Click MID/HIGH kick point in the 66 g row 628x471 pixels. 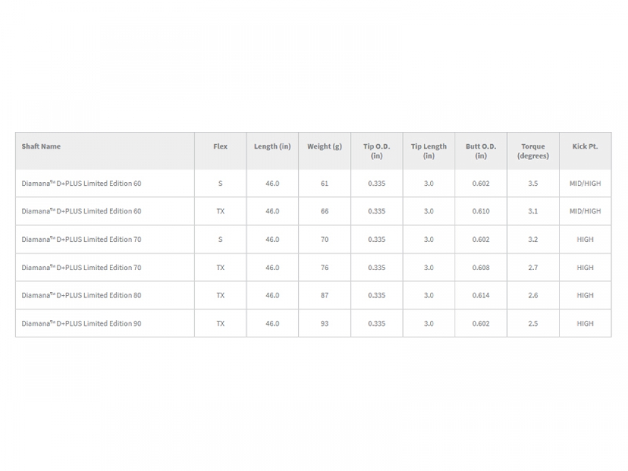tap(585, 211)
